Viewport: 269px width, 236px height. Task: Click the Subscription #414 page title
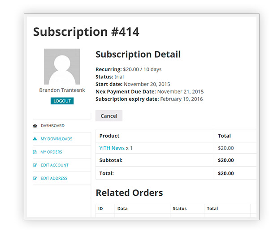(x=86, y=32)
